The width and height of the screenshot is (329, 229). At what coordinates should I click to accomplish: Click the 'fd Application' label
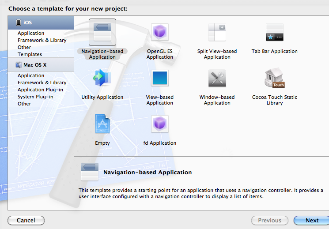pos(160,143)
